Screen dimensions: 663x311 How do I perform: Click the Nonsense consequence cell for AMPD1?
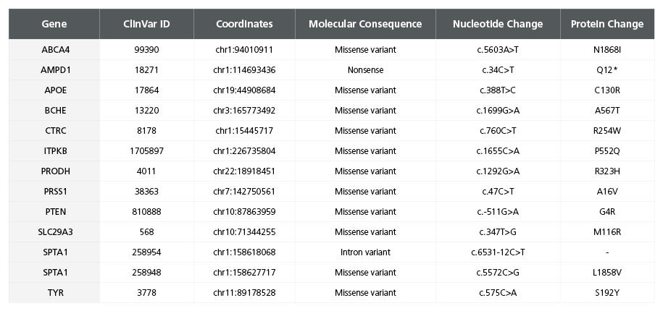[x=365, y=70]
